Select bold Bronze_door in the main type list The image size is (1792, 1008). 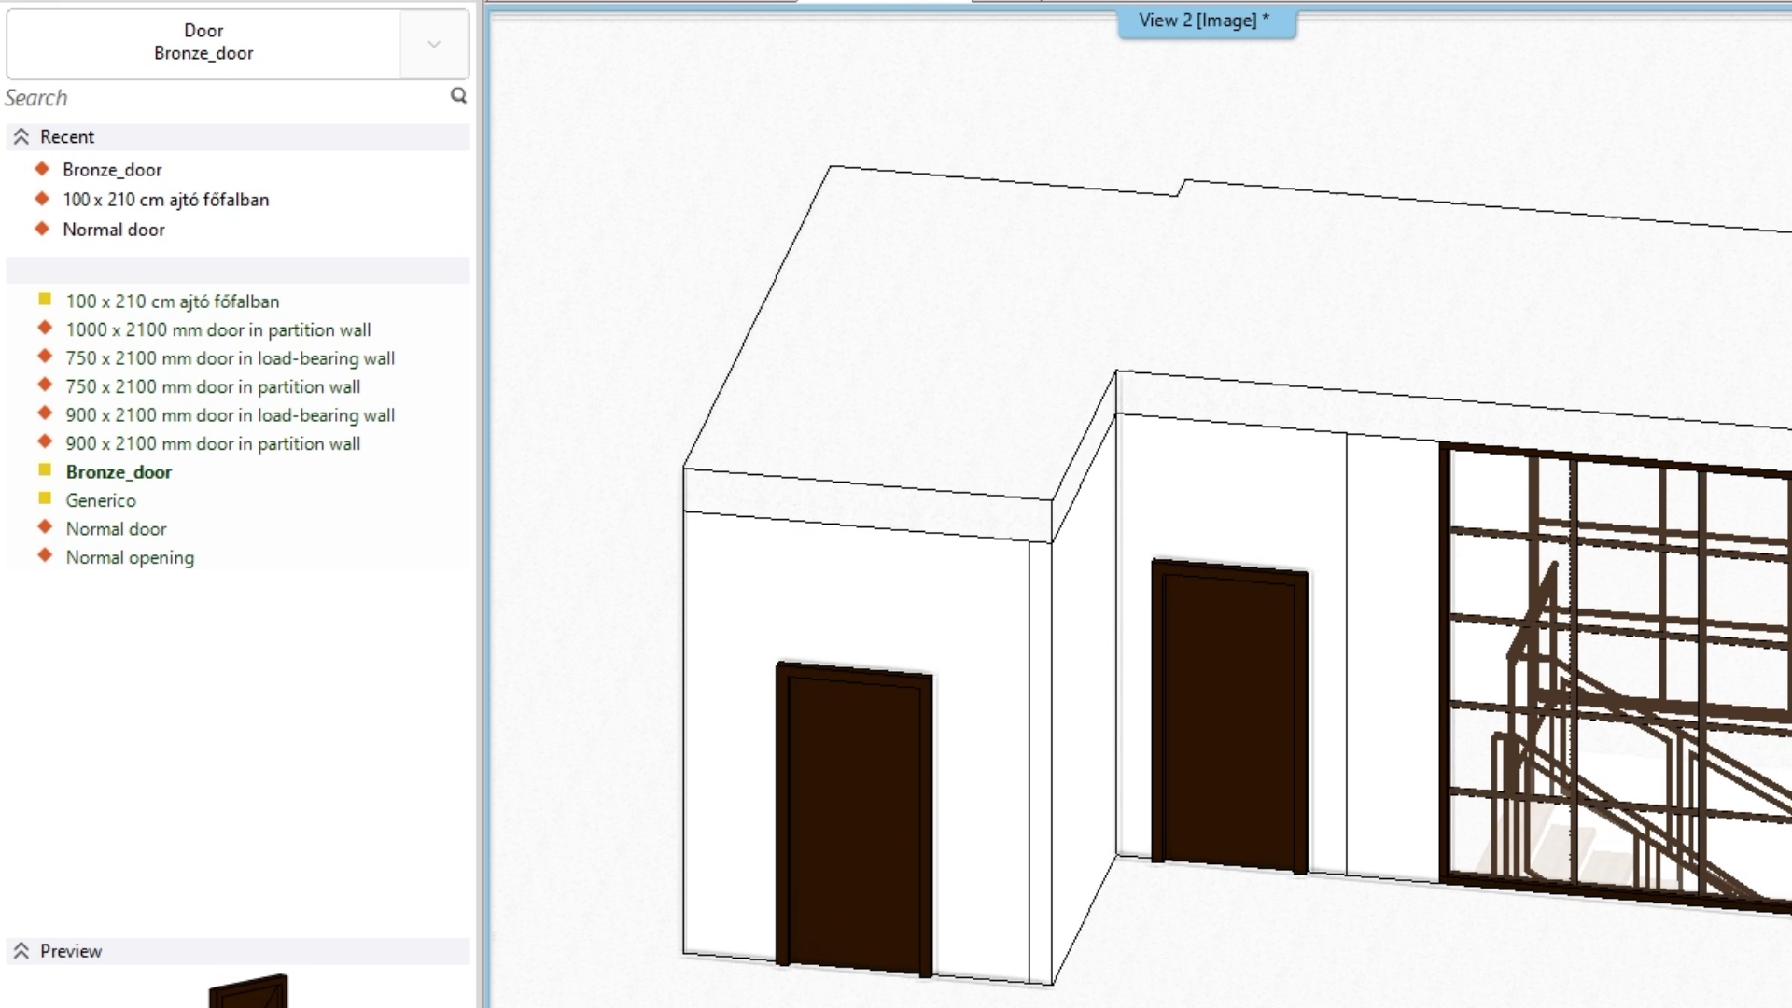(119, 472)
